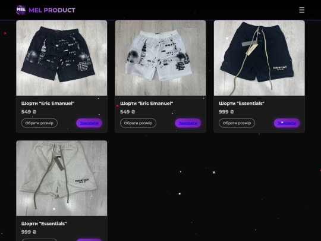This screenshot has width=321, height=241.
Task: Open the hamburger menu icon
Action: click(301, 10)
